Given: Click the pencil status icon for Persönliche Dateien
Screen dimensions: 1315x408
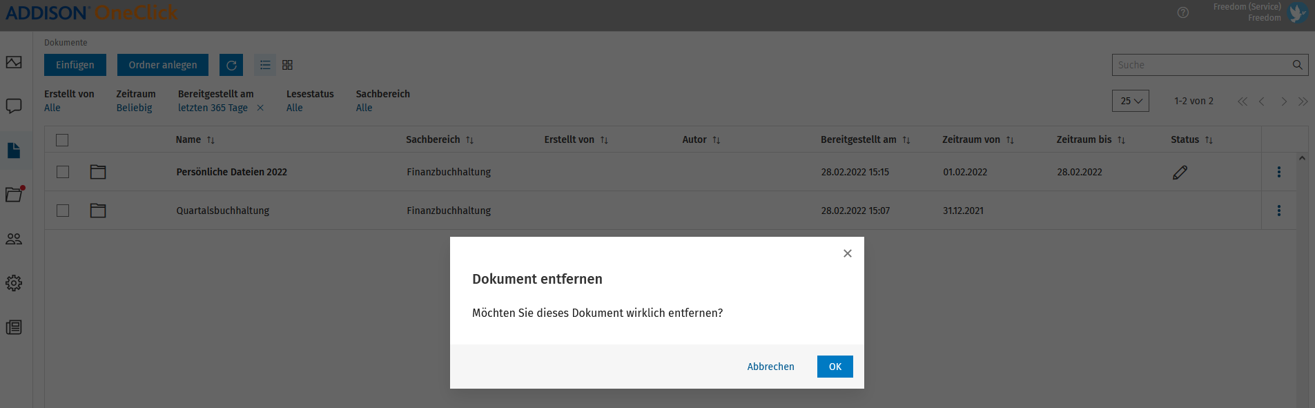Looking at the screenshot, I should tap(1180, 172).
